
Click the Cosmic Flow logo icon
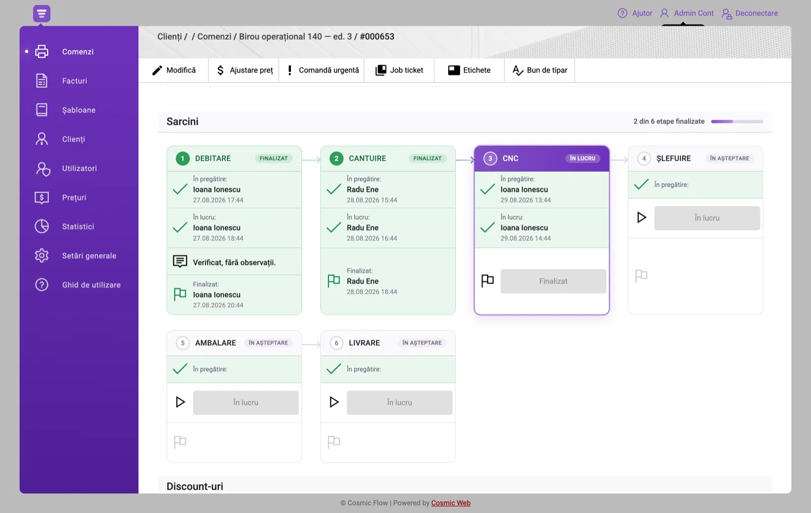point(42,13)
